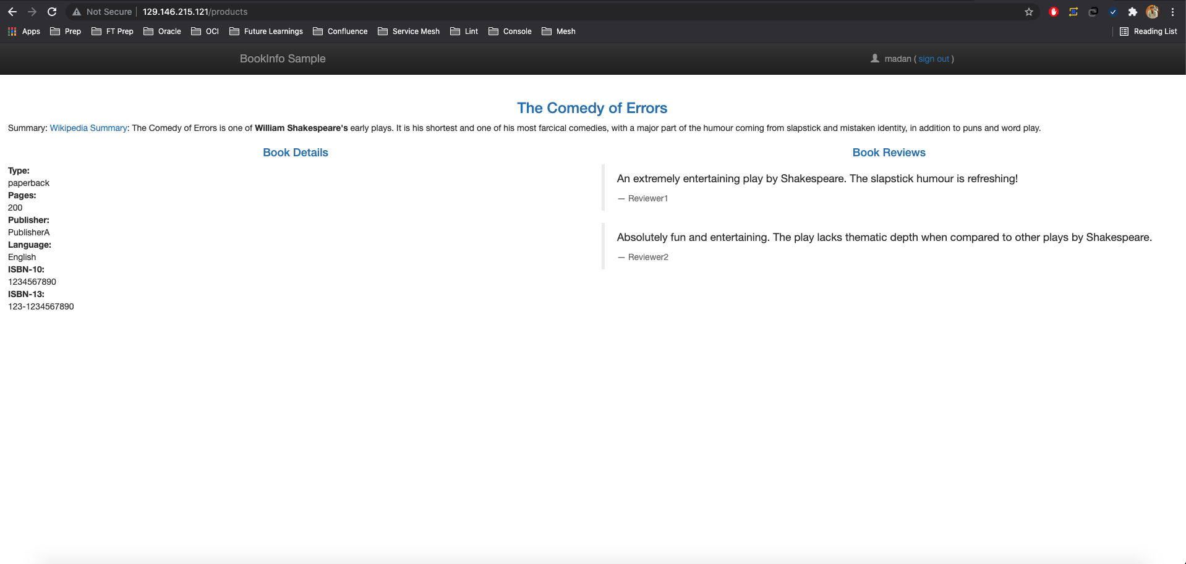Open the chain link extension icon
Screen dimensions: 1186x564
(x=1093, y=12)
